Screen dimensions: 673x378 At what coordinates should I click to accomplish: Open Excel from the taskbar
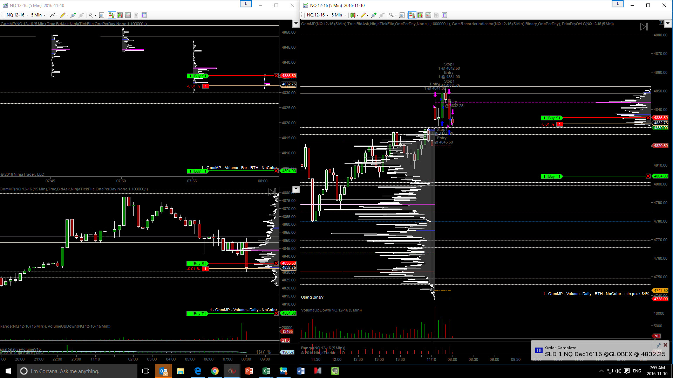266,371
